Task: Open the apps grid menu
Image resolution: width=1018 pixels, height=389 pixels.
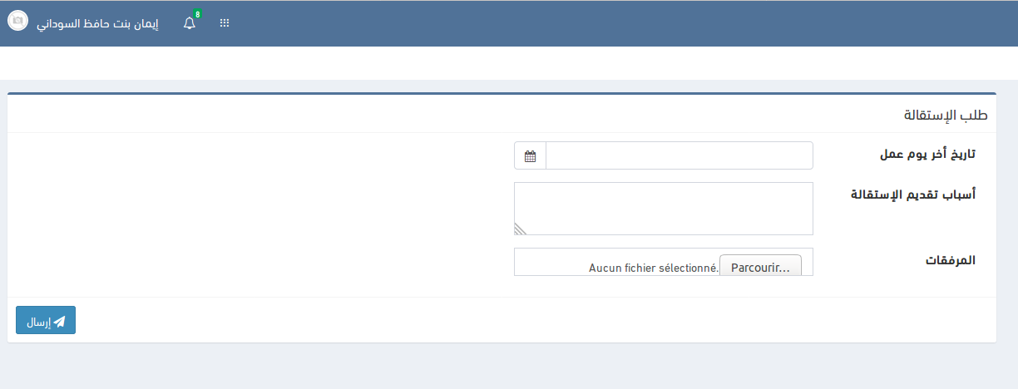Action: coord(224,23)
